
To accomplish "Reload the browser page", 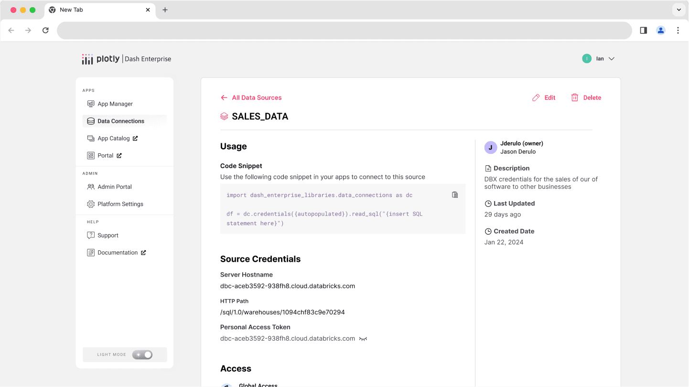I will [x=45, y=30].
